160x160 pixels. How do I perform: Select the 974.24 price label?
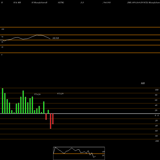[37, 94]
